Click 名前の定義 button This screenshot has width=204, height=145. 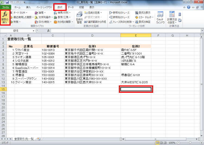93,13
